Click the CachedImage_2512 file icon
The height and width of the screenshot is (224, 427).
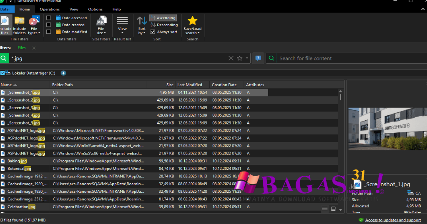pos(3,199)
